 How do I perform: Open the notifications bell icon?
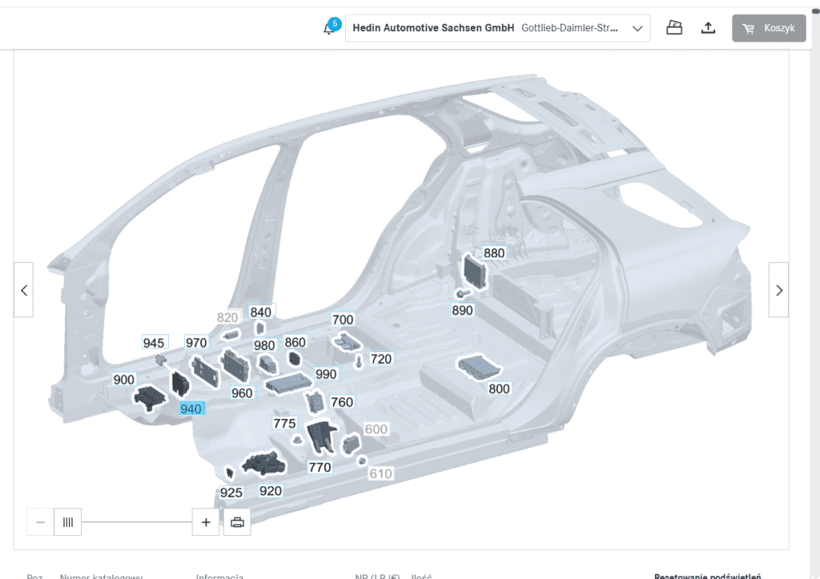pyautogui.click(x=331, y=27)
